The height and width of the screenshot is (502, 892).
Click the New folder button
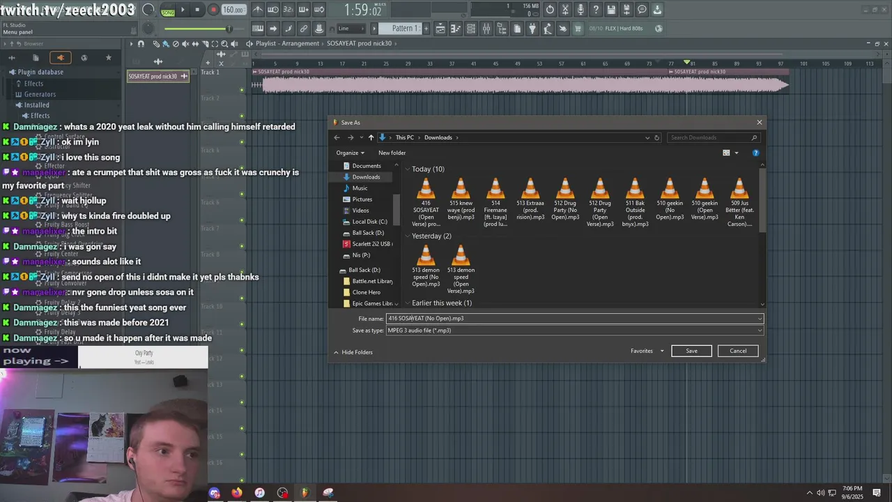pyautogui.click(x=392, y=153)
